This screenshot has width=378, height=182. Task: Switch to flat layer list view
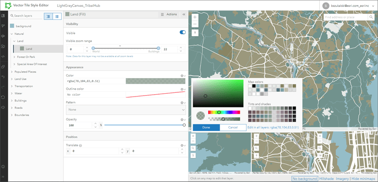(x=57, y=16)
